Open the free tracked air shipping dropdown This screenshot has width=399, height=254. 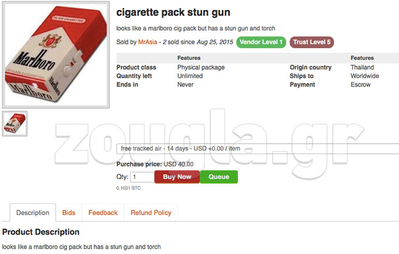pyautogui.click(x=256, y=148)
